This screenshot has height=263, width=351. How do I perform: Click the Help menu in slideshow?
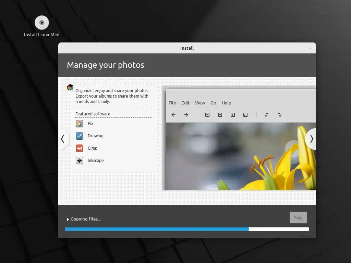[x=226, y=103]
